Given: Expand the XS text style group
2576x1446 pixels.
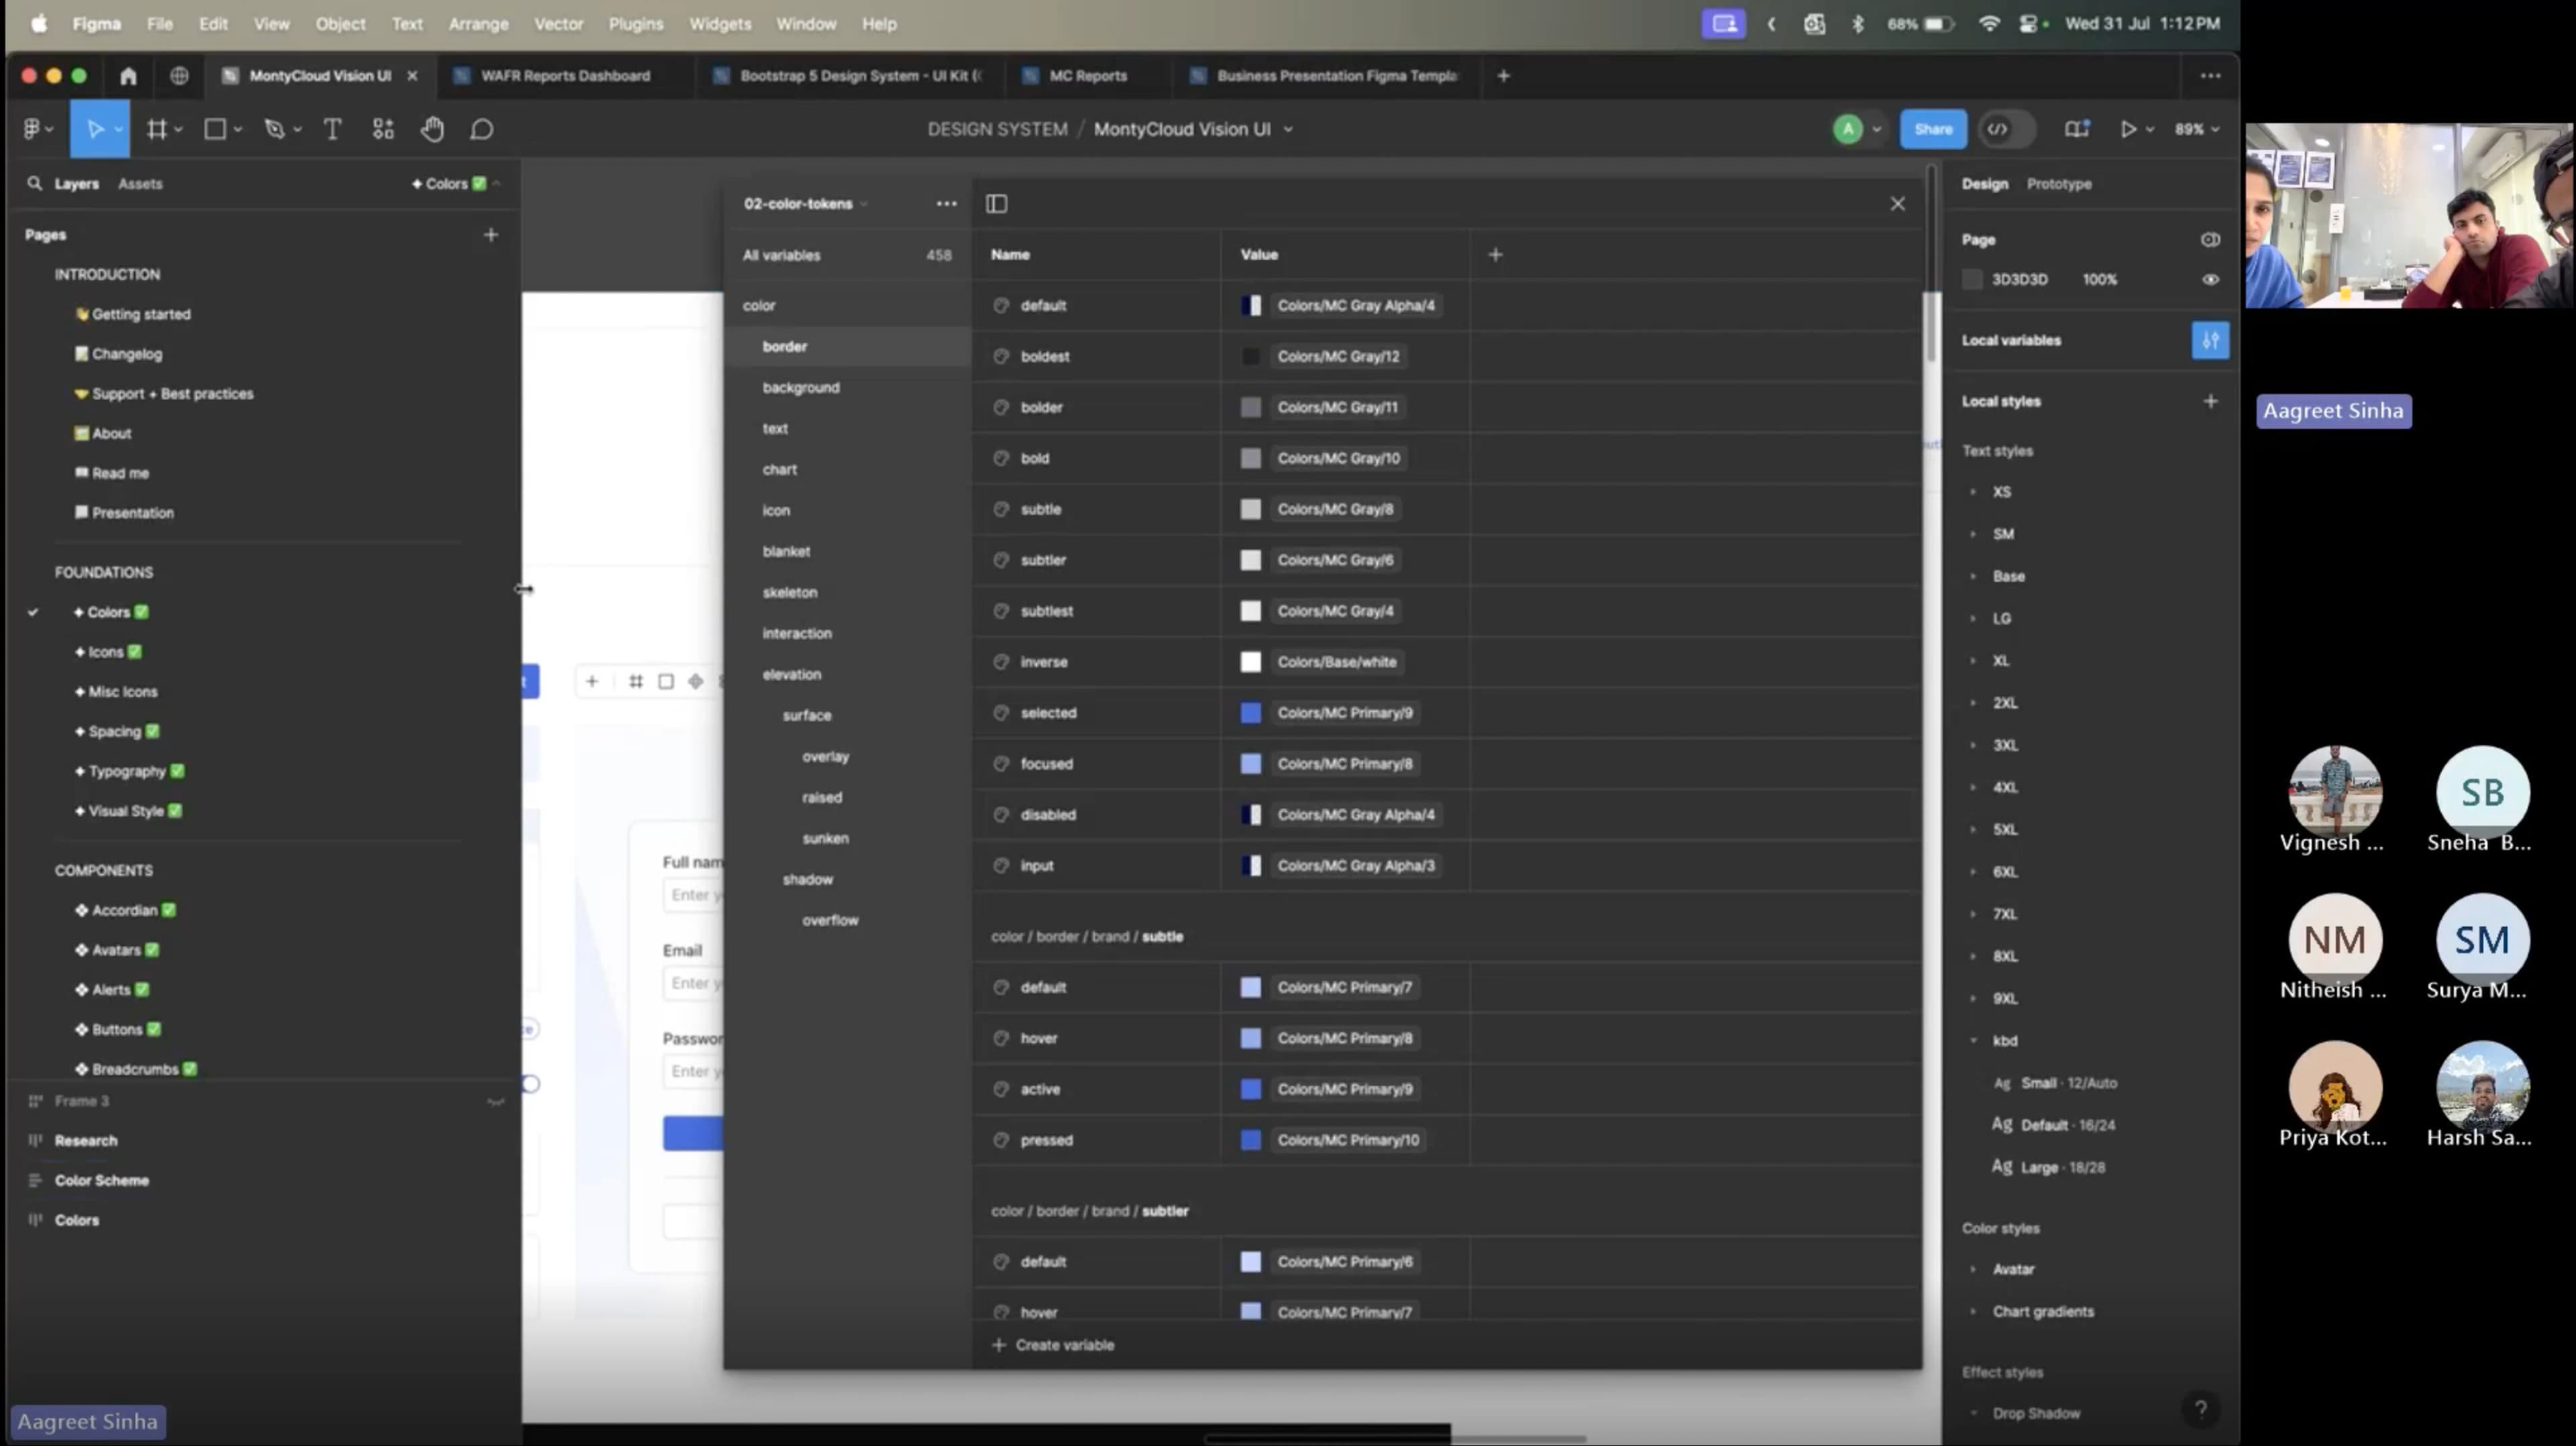Looking at the screenshot, I should click(x=1973, y=491).
